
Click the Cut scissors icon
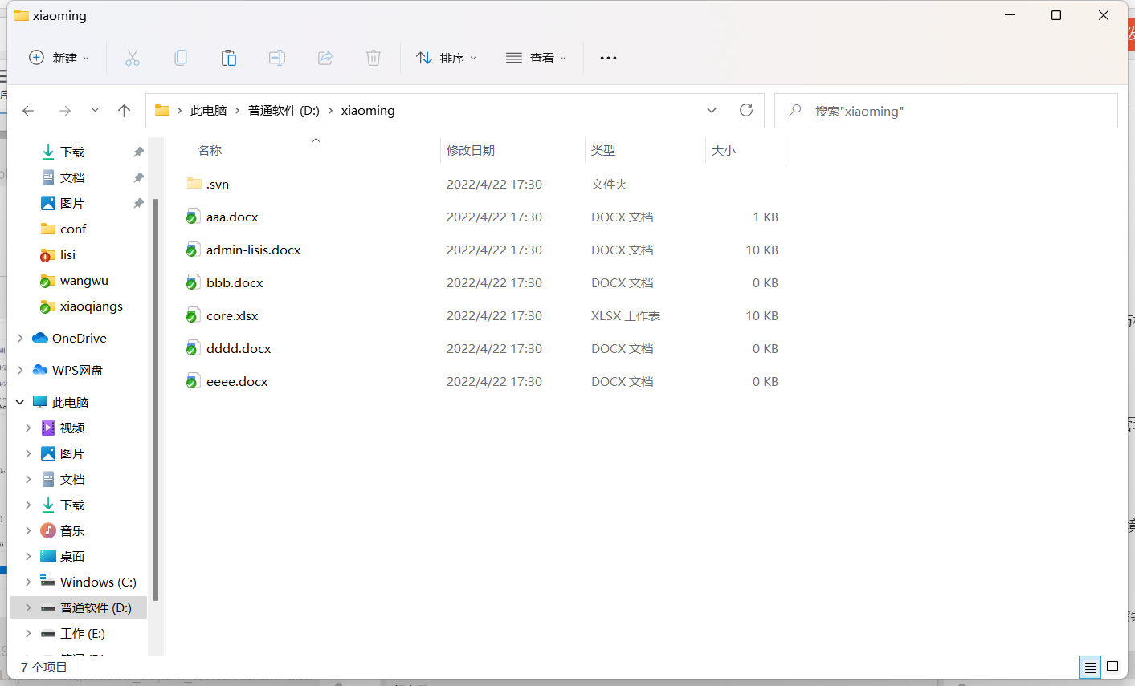point(133,58)
